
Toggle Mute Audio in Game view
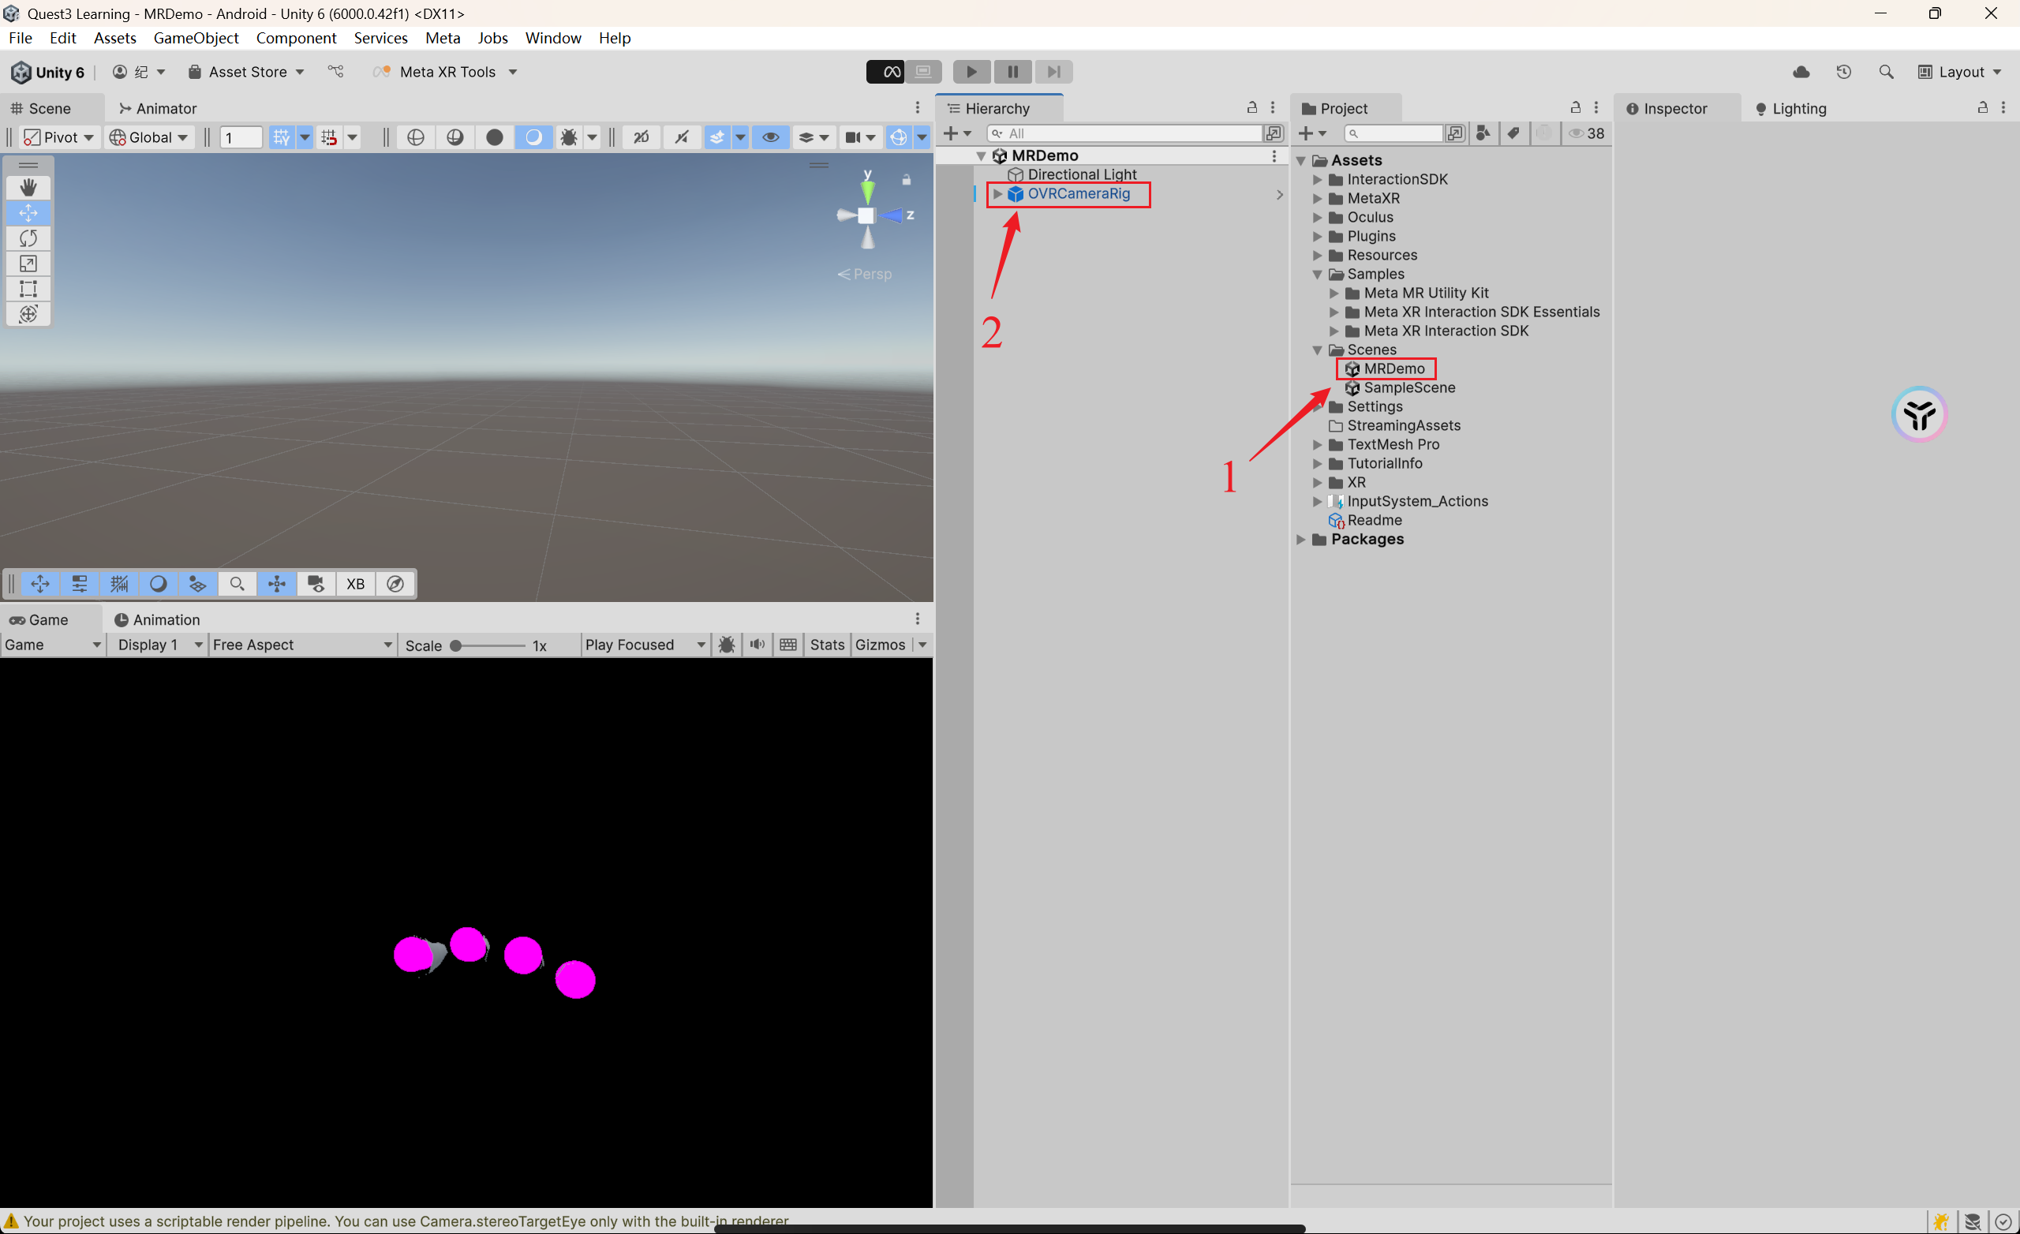(757, 645)
